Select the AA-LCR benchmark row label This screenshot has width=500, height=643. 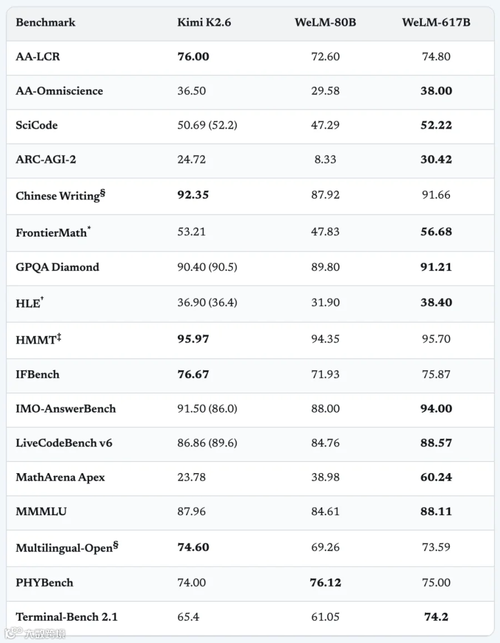point(38,57)
